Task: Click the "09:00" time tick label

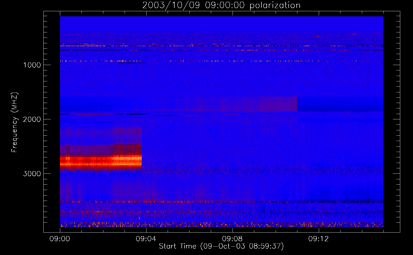Action: (x=60, y=239)
